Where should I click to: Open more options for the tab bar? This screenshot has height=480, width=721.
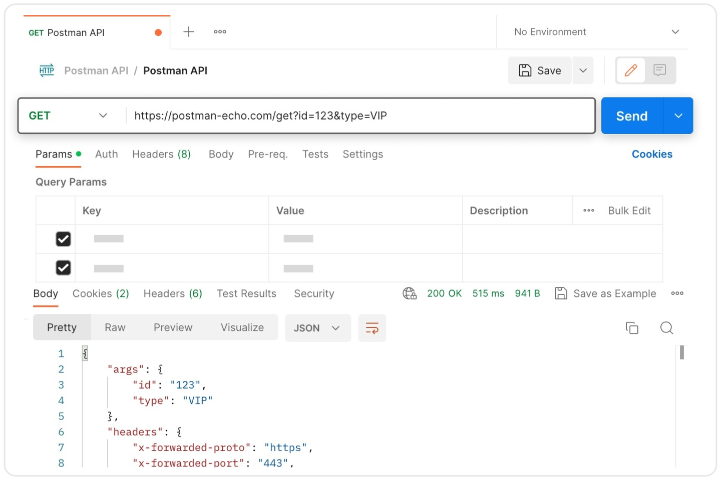click(x=219, y=31)
